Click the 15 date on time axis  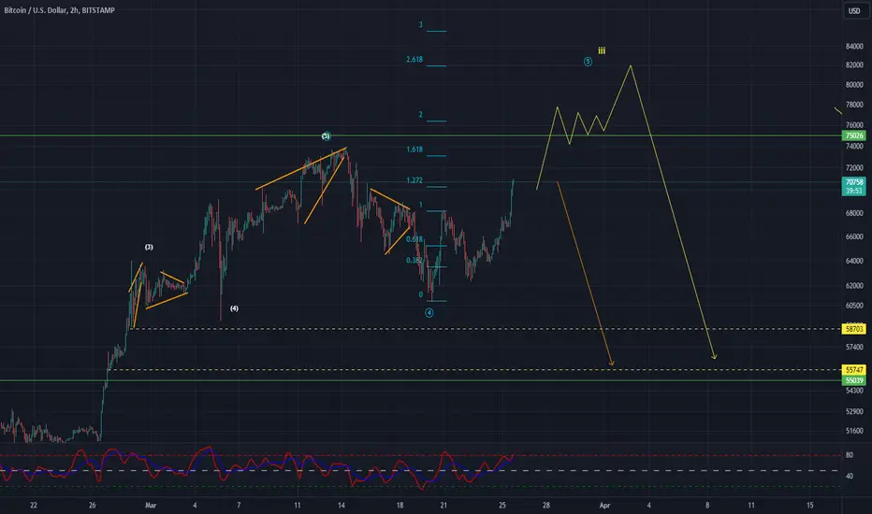point(809,505)
